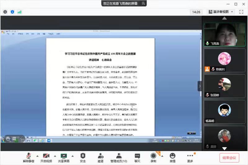
Task: Expand video options arrow beside 开启视频
Action: click(x=55, y=156)
